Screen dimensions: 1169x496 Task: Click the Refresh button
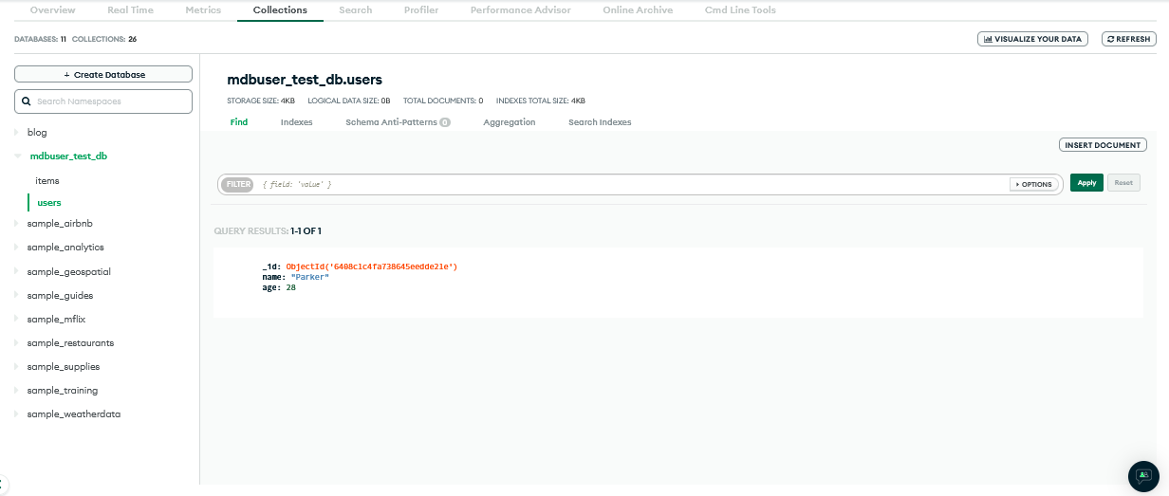1129,39
